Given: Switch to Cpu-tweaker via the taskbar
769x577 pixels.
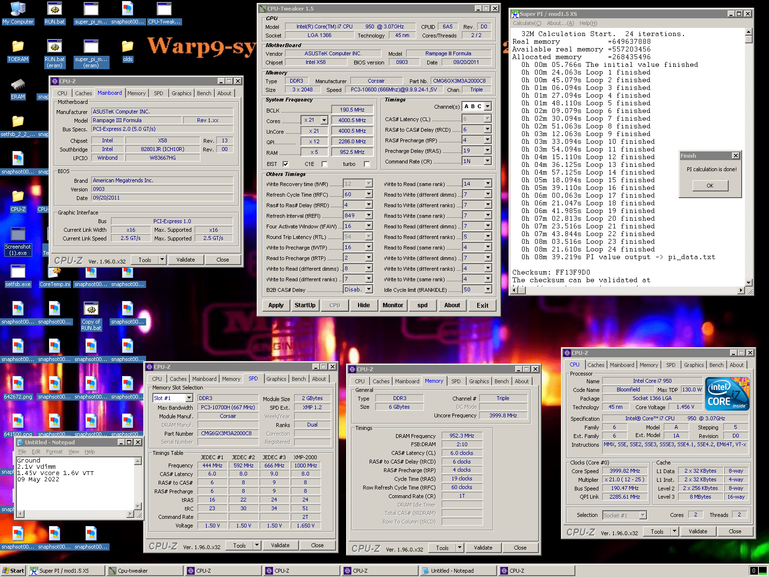Looking at the screenshot, I should click(x=145, y=571).
